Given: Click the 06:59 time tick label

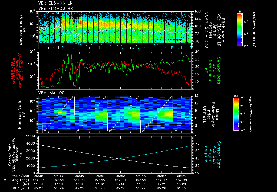Looking at the screenshot, I should coord(182,176).
